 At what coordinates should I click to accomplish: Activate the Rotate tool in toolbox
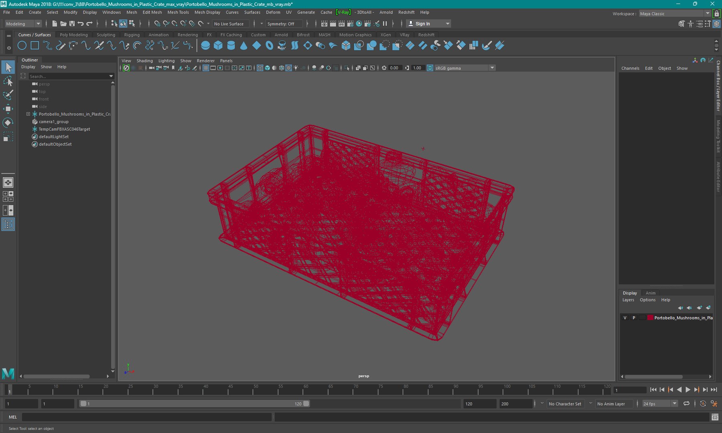coord(8,122)
